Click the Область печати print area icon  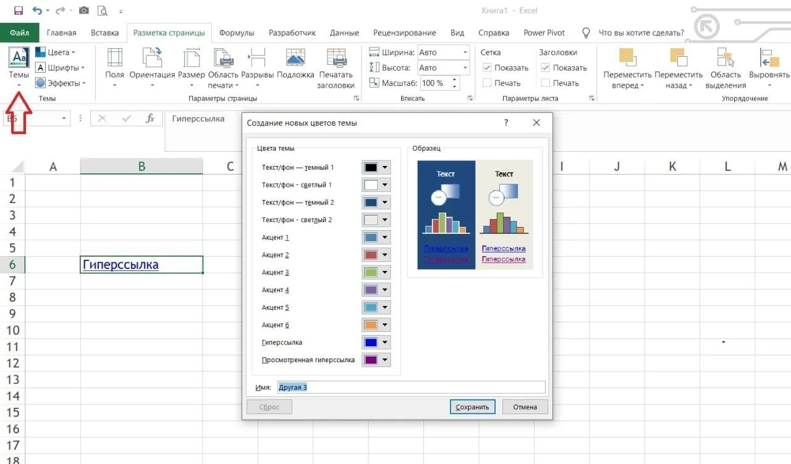(x=223, y=57)
